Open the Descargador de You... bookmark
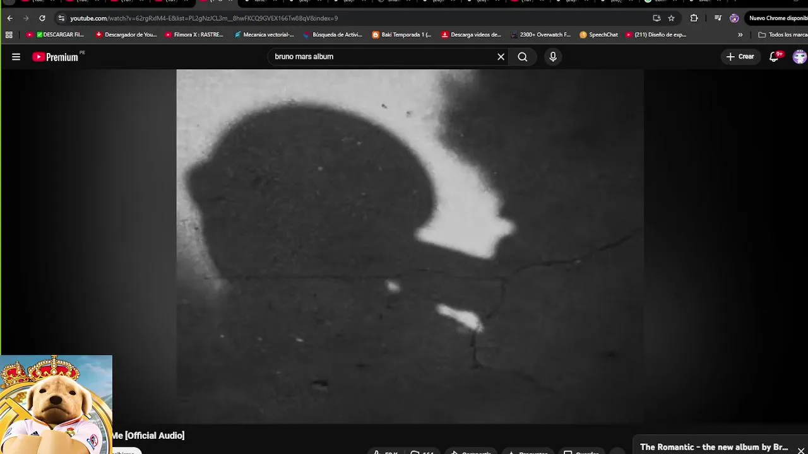 point(126,35)
